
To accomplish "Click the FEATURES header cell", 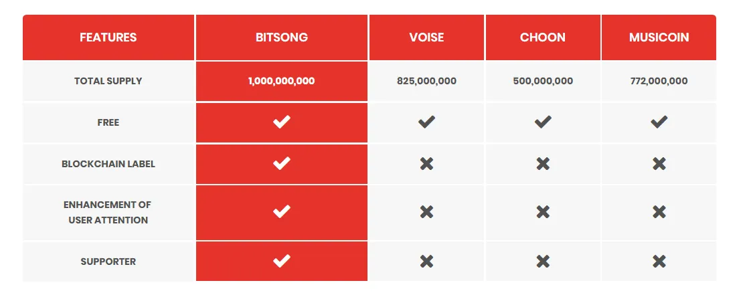I will pos(108,37).
